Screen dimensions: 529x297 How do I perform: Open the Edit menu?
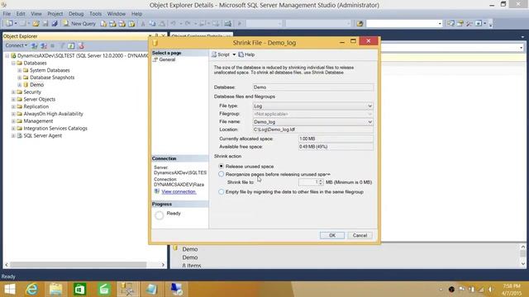(x=21, y=14)
